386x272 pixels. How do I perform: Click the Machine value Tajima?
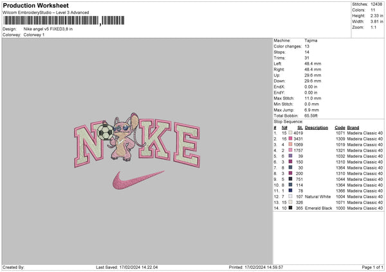[x=311, y=40]
